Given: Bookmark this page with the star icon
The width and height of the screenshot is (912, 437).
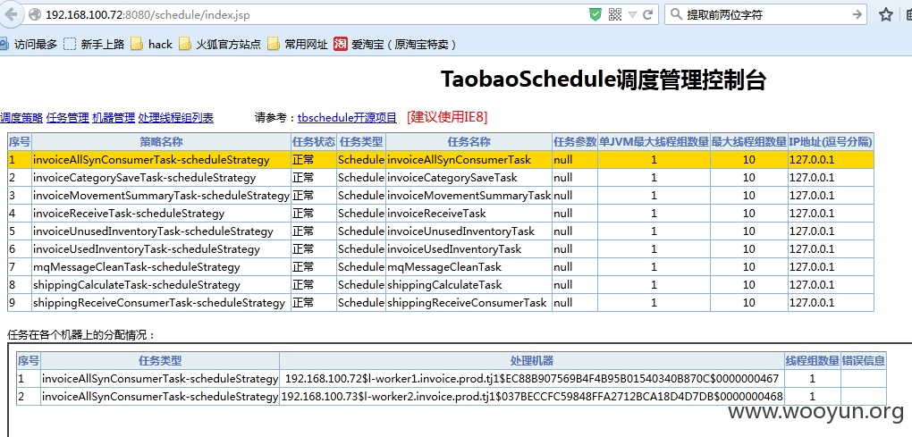Looking at the screenshot, I should click(886, 14).
